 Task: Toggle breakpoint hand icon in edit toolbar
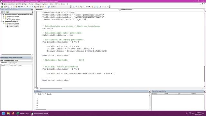click(92, 7)
